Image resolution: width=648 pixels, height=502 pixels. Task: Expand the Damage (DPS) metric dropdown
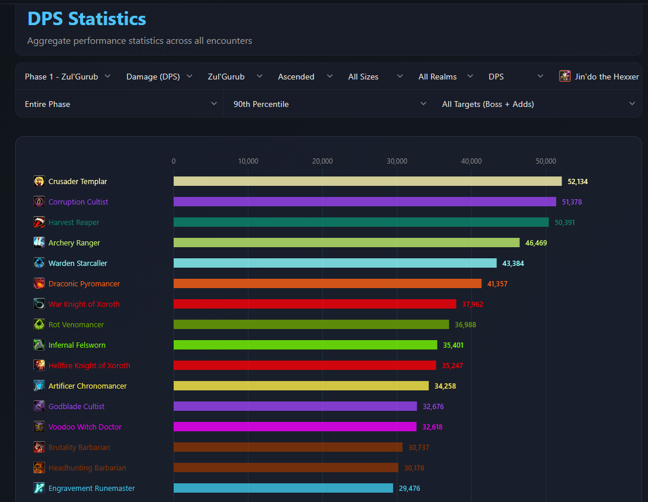pos(159,77)
